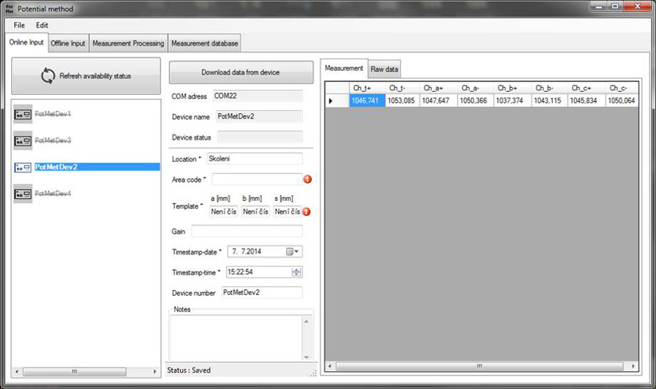Open the Edit menu
This screenshot has height=389, width=656.
tap(42, 25)
